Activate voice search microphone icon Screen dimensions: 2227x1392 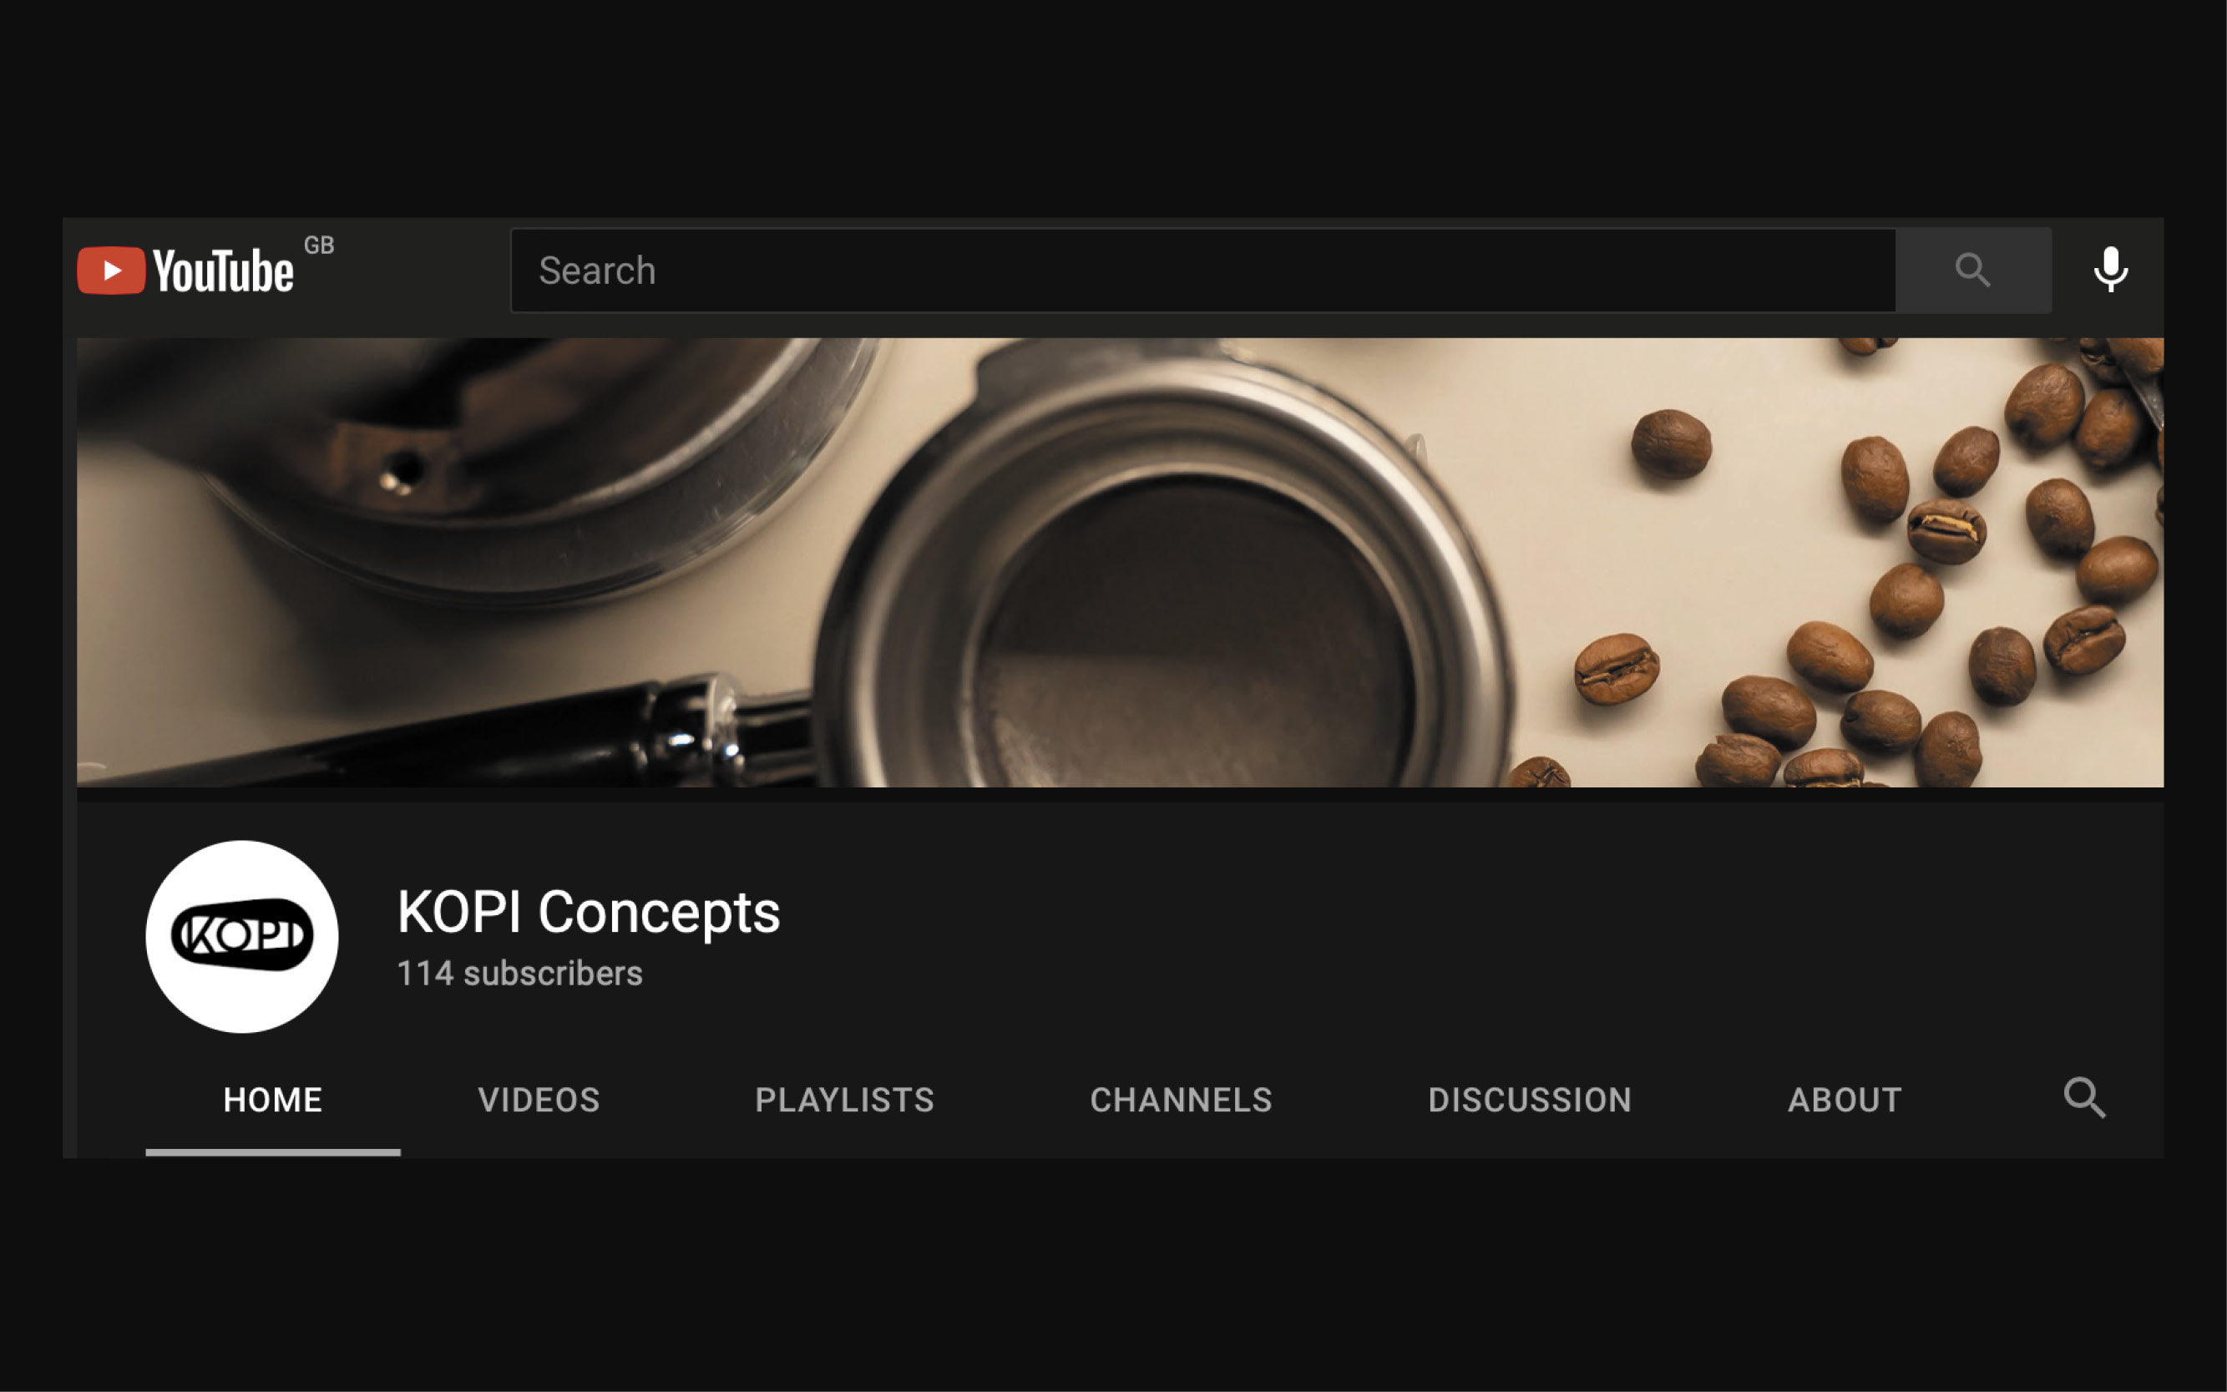click(2110, 270)
